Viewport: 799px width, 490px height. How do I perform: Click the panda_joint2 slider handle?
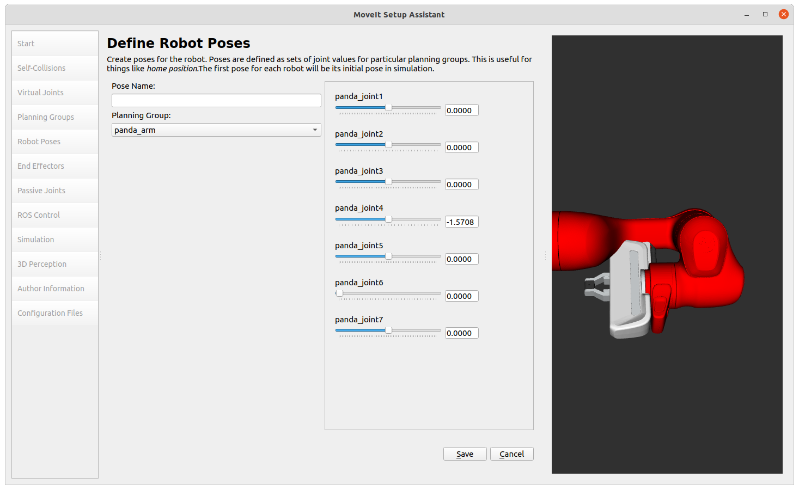tap(388, 145)
